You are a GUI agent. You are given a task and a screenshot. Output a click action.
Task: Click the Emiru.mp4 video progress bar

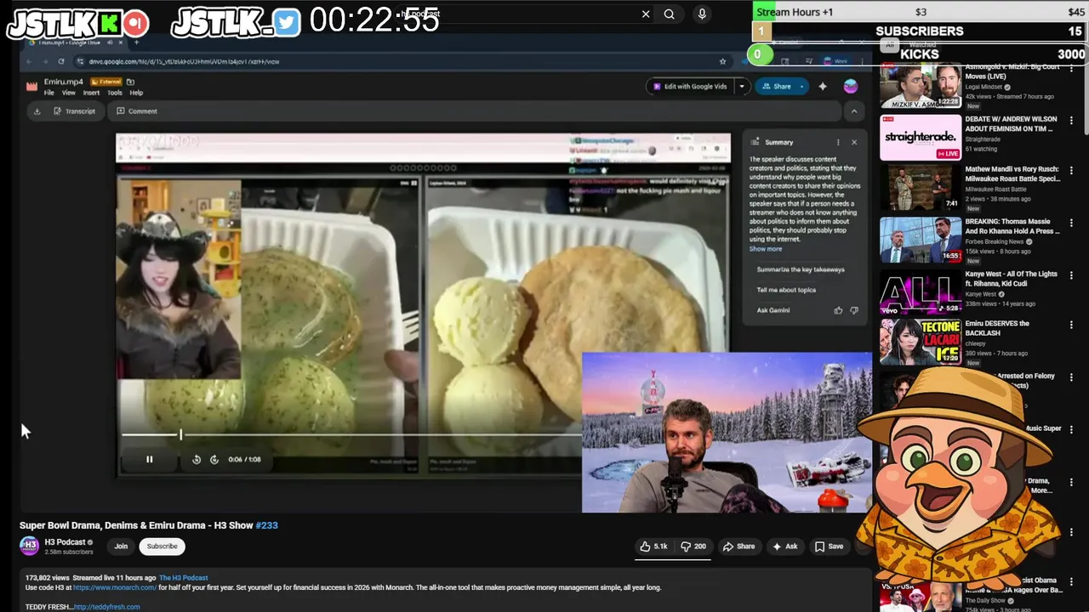[x=351, y=434]
